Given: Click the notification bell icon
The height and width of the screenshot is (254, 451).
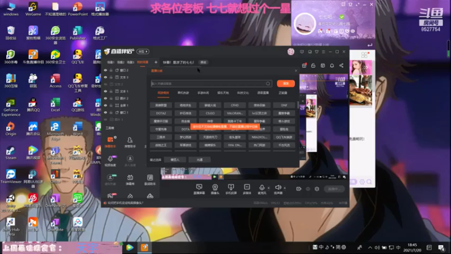Looking at the screenshot, I should (x=332, y=65).
